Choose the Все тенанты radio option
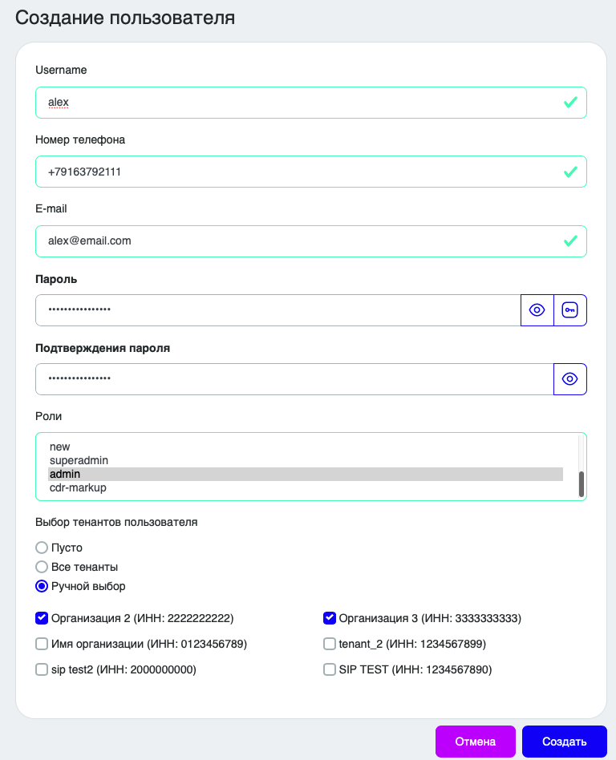 (42, 567)
